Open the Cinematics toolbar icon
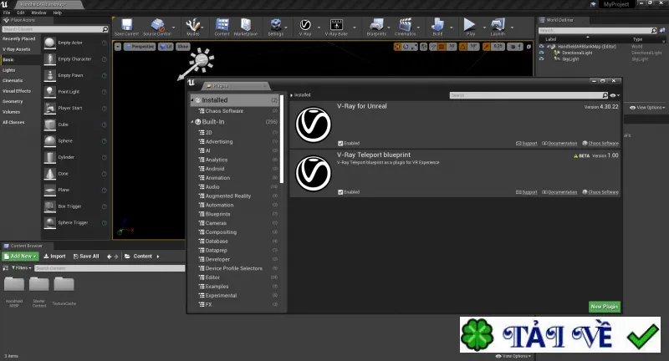The width and height of the screenshot is (669, 361). coord(405,27)
